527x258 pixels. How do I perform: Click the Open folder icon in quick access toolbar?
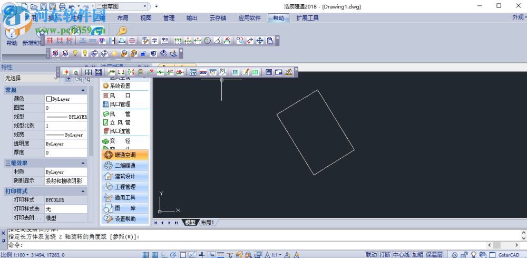pos(34,6)
